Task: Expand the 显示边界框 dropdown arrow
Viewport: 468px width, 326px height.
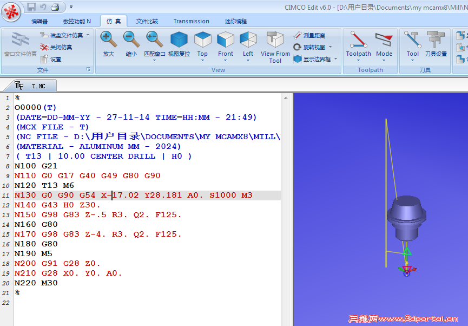Action: coord(336,59)
